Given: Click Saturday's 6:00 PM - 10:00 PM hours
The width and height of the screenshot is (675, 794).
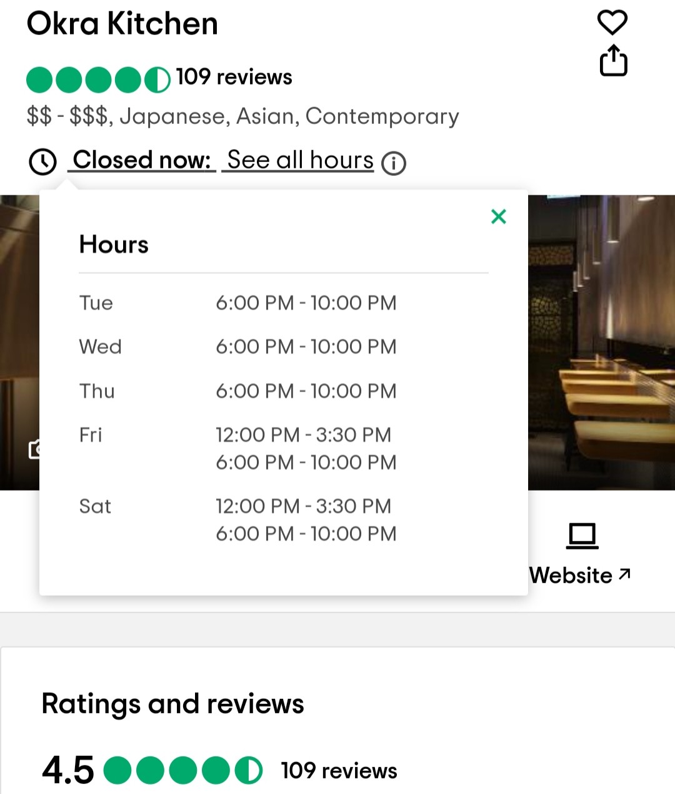Looking at the screenshot, I should [x=306, y=534].
